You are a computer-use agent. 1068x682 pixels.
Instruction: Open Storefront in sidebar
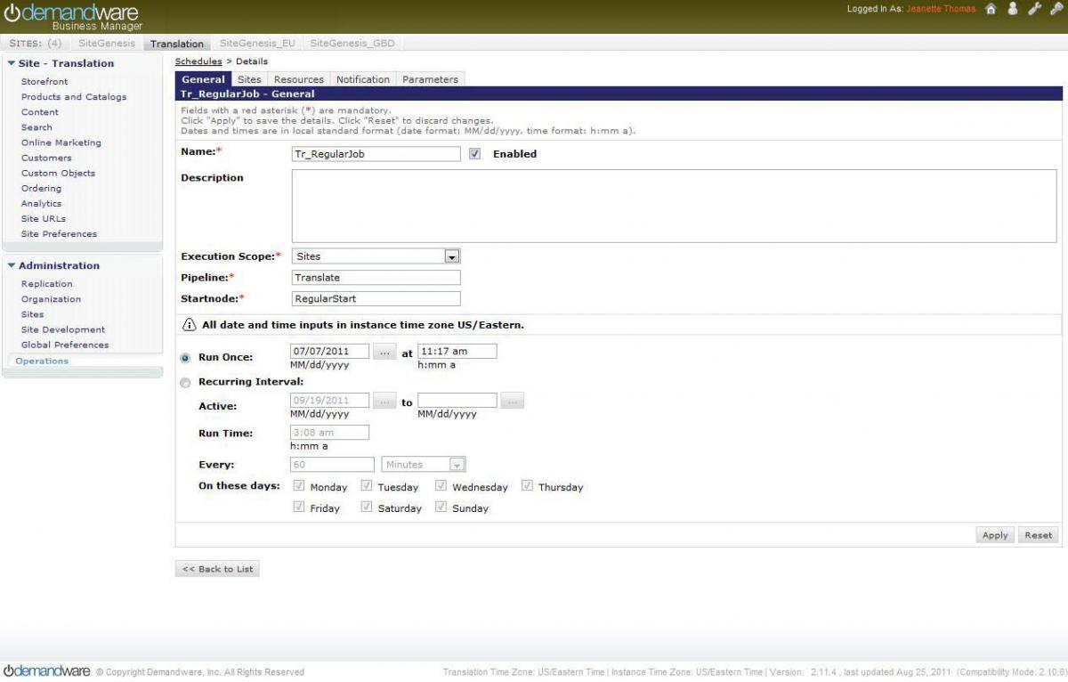44,81
